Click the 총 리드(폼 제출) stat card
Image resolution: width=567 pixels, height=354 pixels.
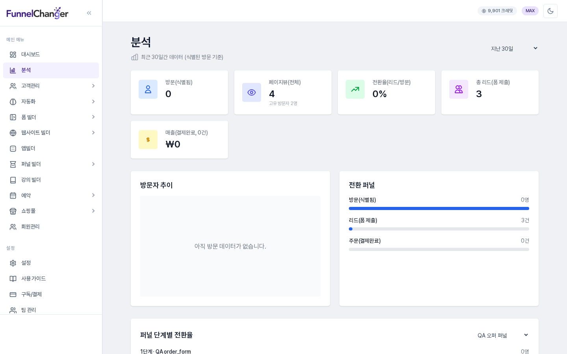[490, 92]
